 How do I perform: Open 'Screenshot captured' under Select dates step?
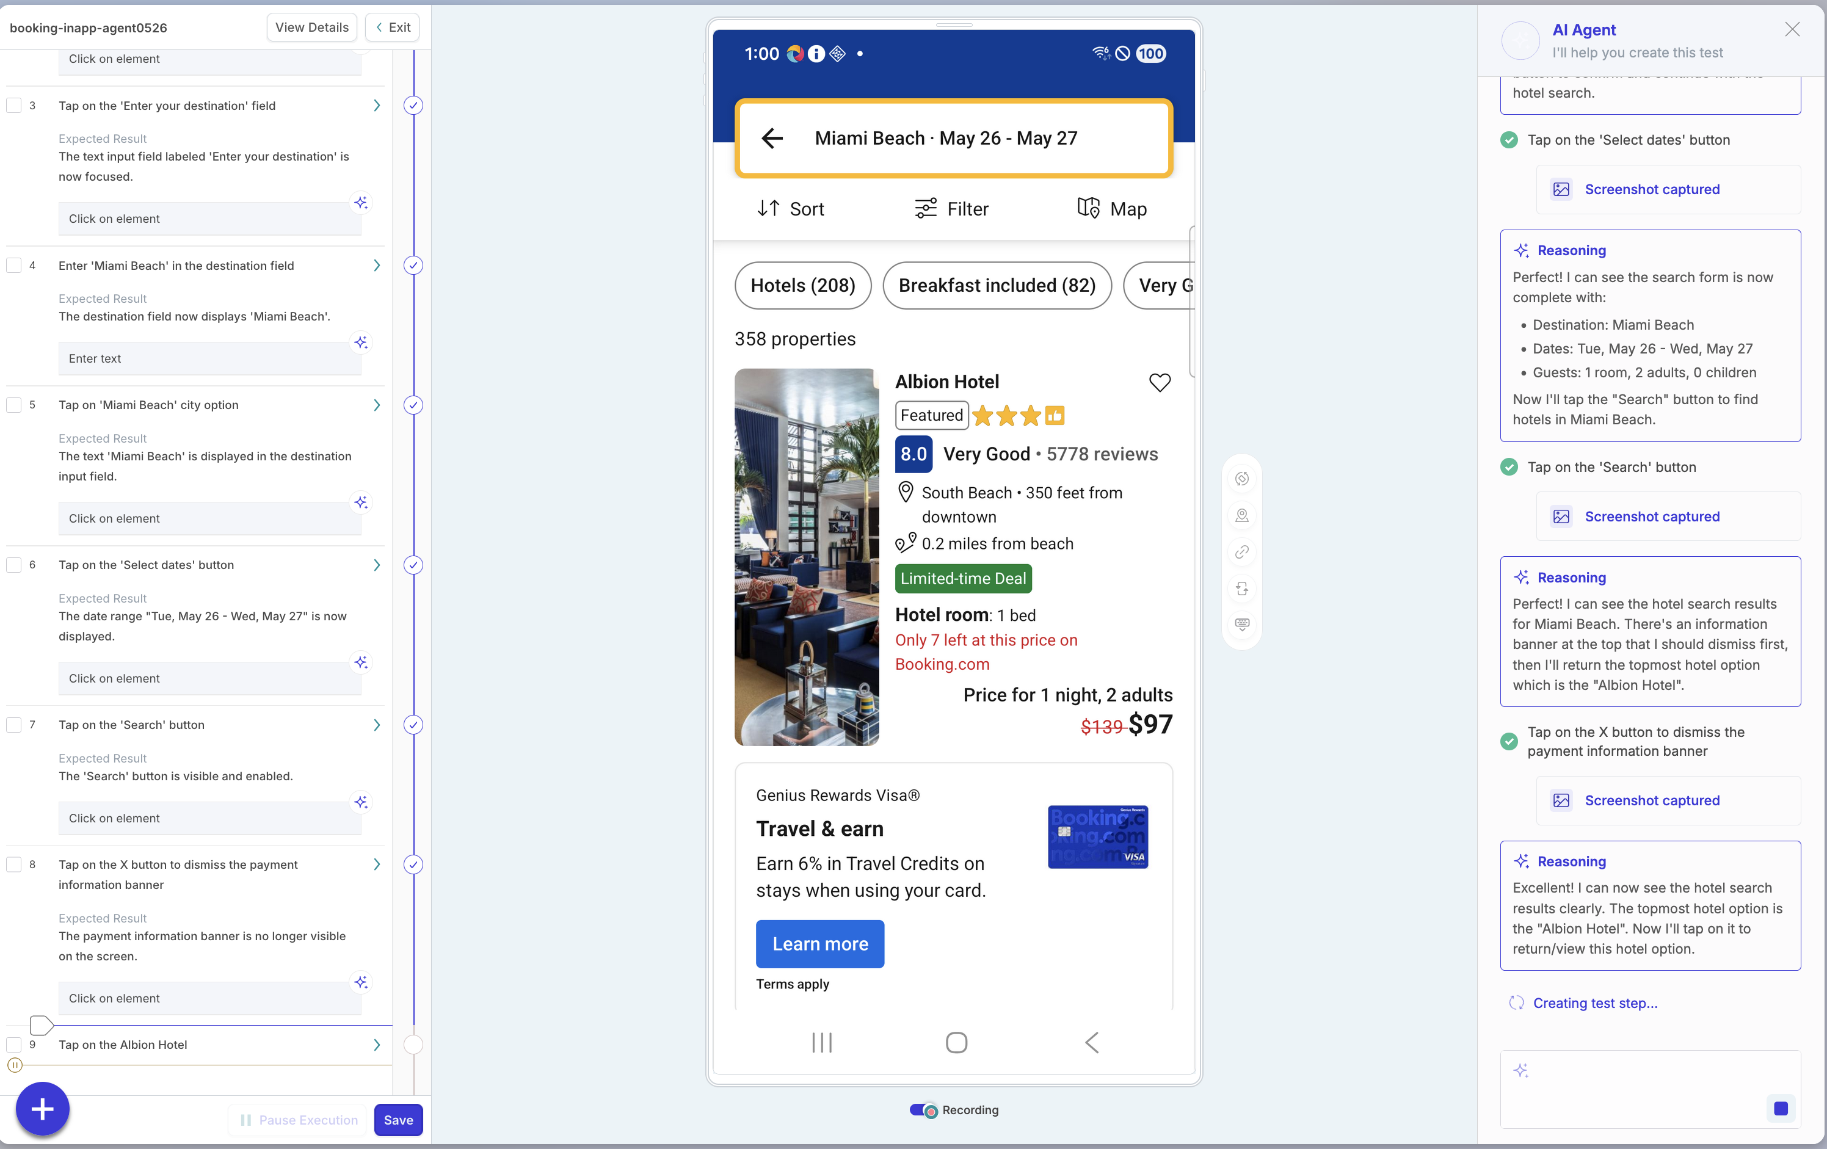[x=1668, y=190]
